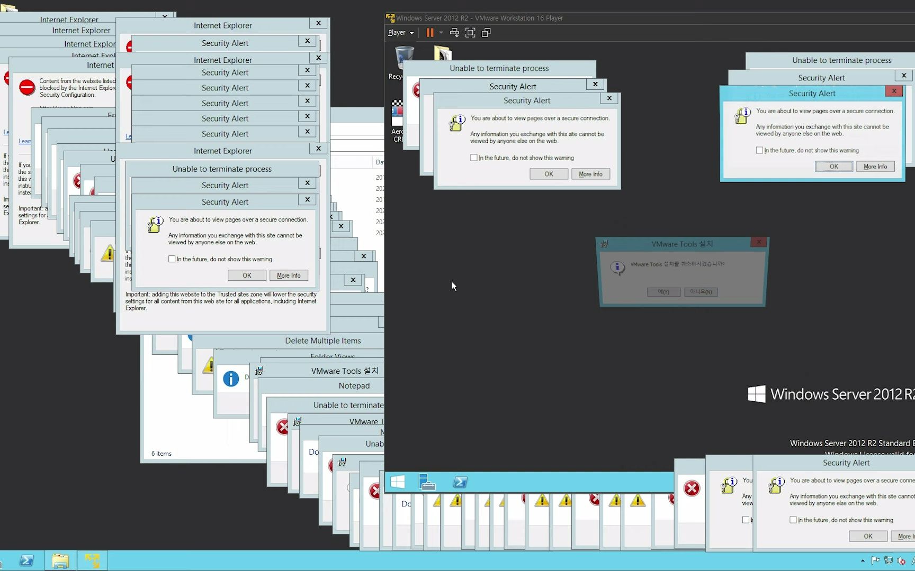
Task: Click the Action Center flag tray icon
Action: tap(875, 561)
